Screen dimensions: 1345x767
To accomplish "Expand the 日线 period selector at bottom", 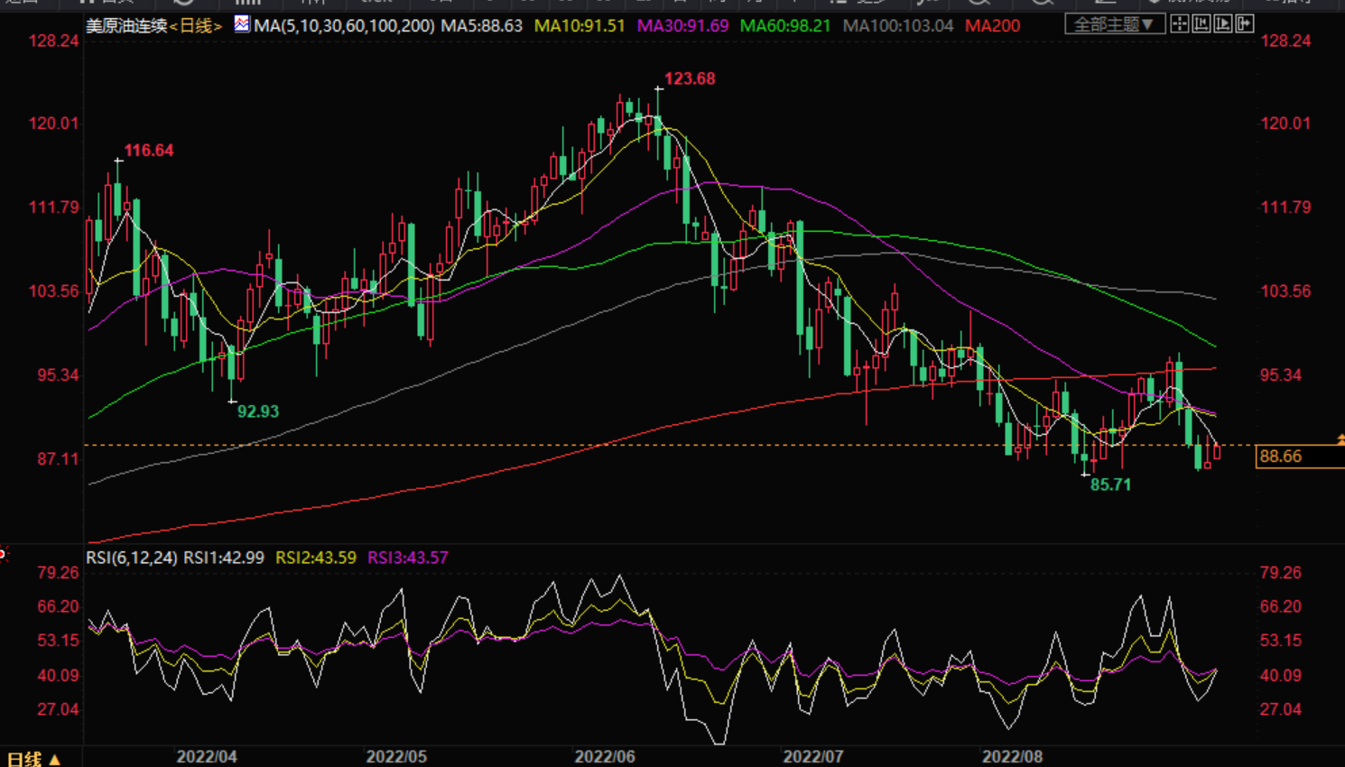I will 33,759.
